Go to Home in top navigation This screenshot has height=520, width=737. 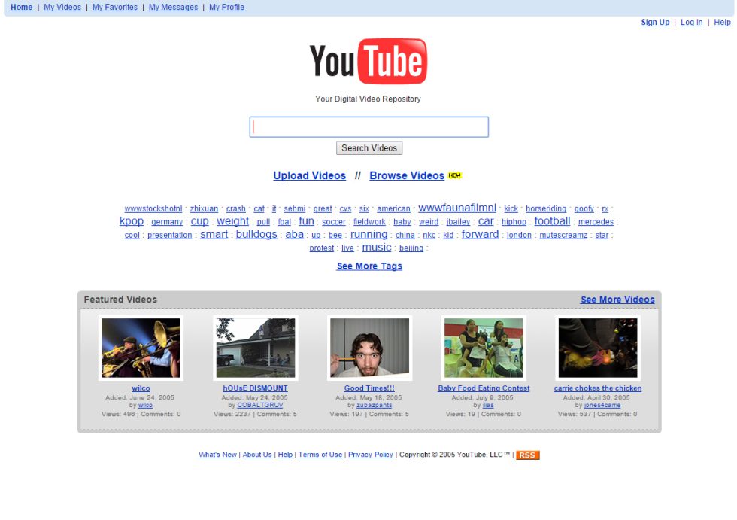(22, 7)
